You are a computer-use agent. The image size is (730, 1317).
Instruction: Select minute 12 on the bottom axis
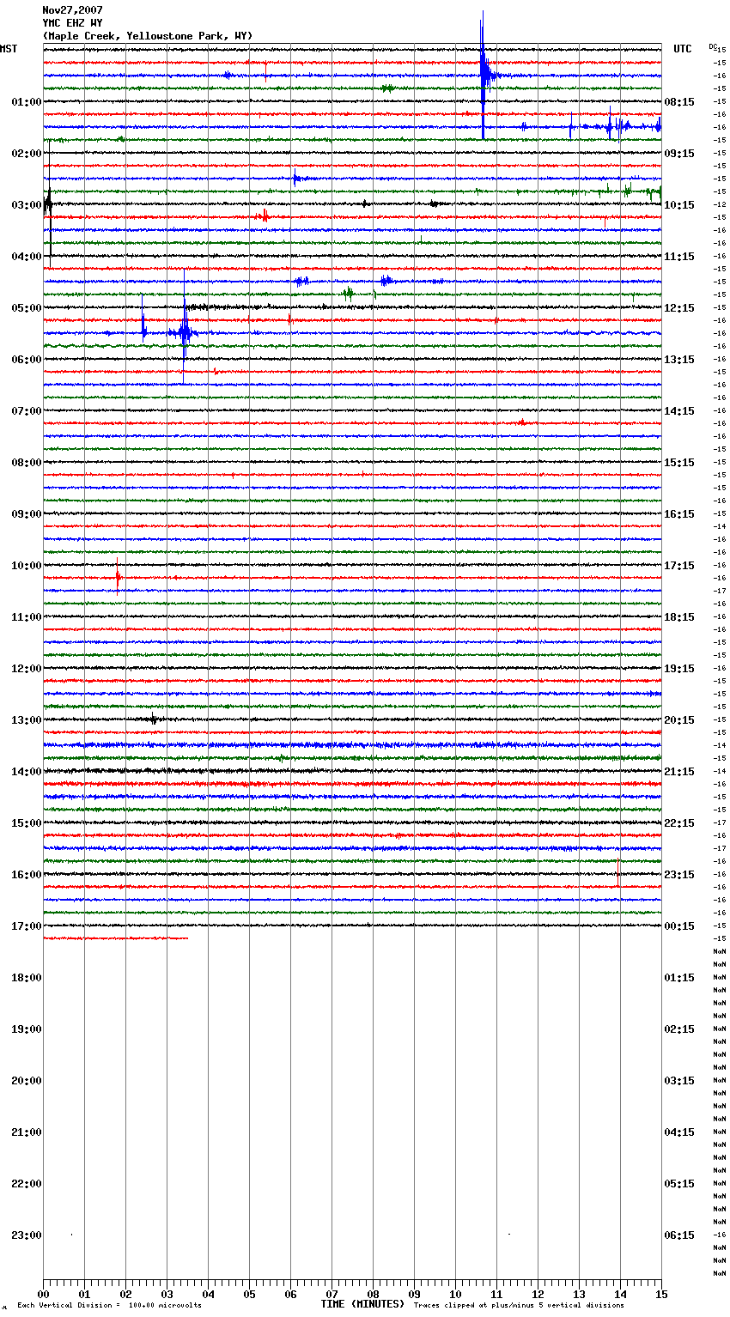click(x=538, y=1294)
